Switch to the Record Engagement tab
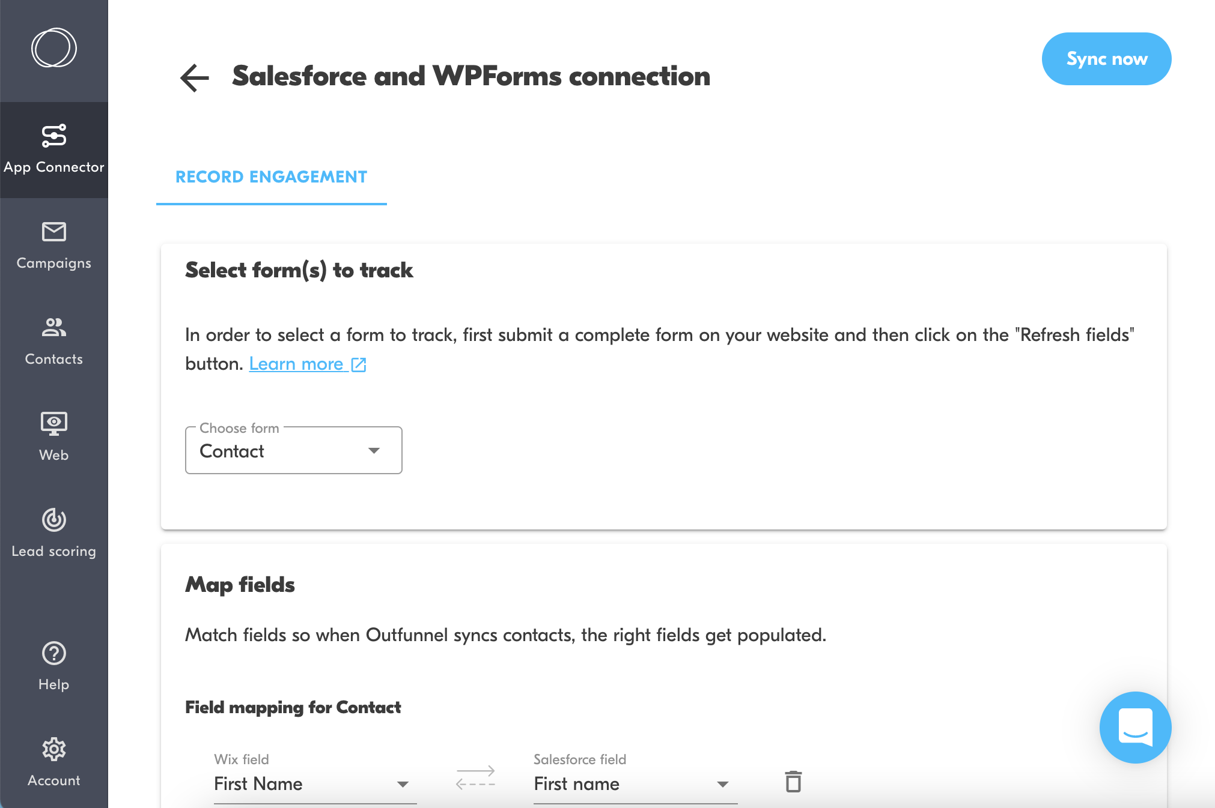This screenshot has height=808, width=1215. point(271,176)
